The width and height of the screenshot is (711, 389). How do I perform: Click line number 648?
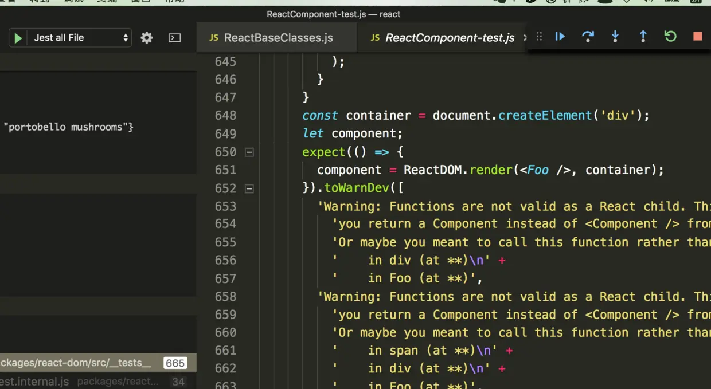pos(225,115)
